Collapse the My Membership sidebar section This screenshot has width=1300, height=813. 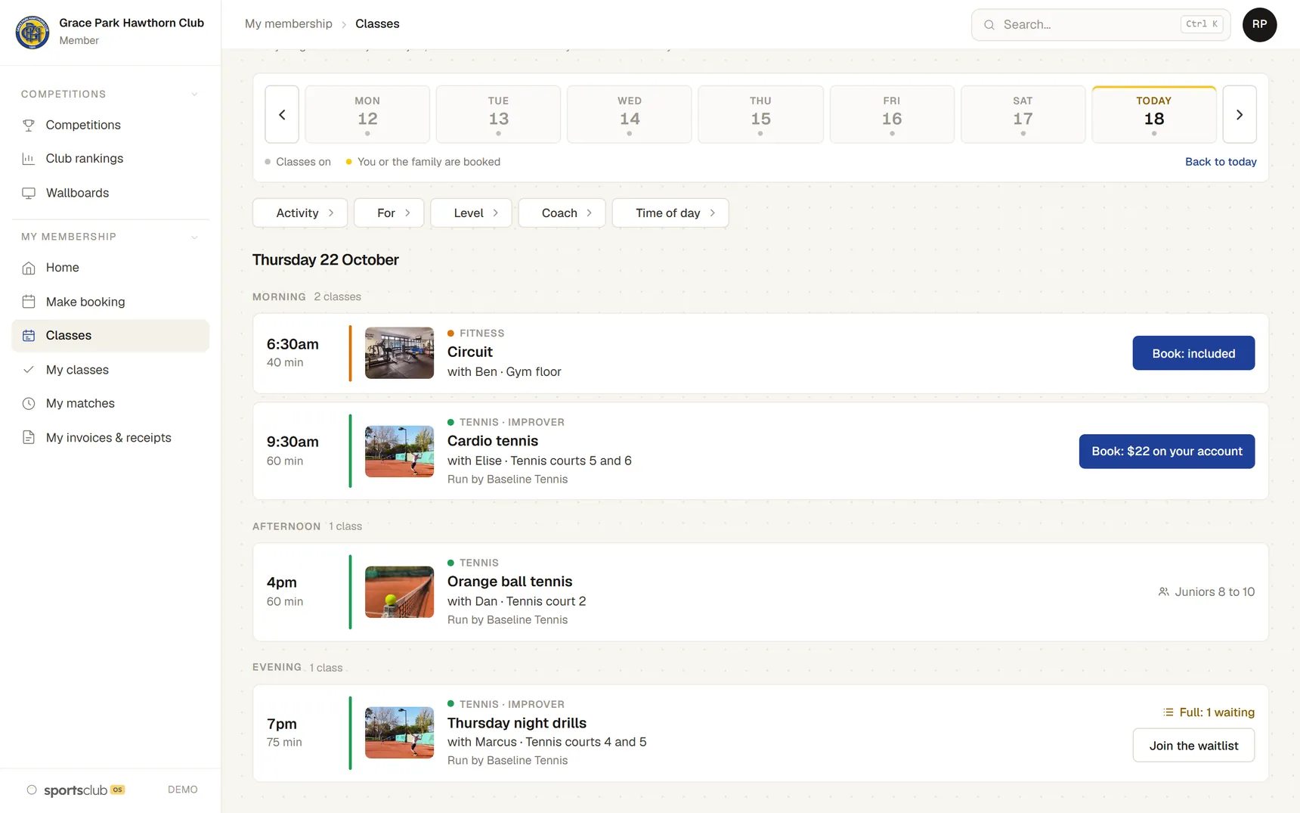(194, 237)
